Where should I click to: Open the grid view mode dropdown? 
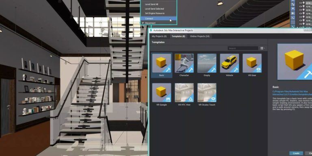(x=263, y=48)
